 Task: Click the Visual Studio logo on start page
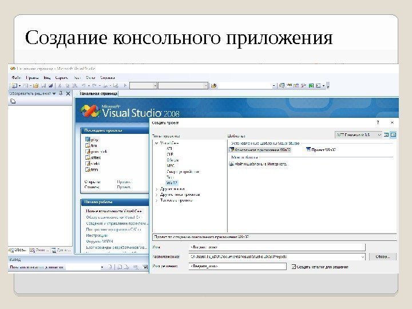90,111
